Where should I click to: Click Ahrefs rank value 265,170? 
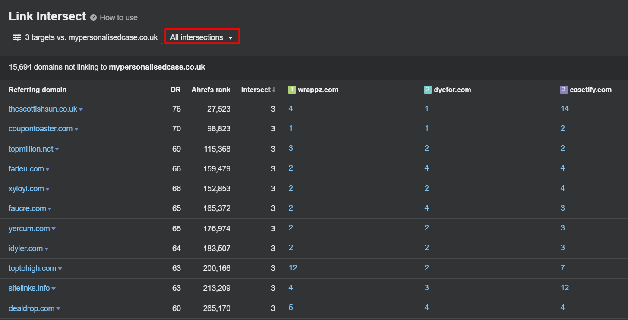[217, 308]
